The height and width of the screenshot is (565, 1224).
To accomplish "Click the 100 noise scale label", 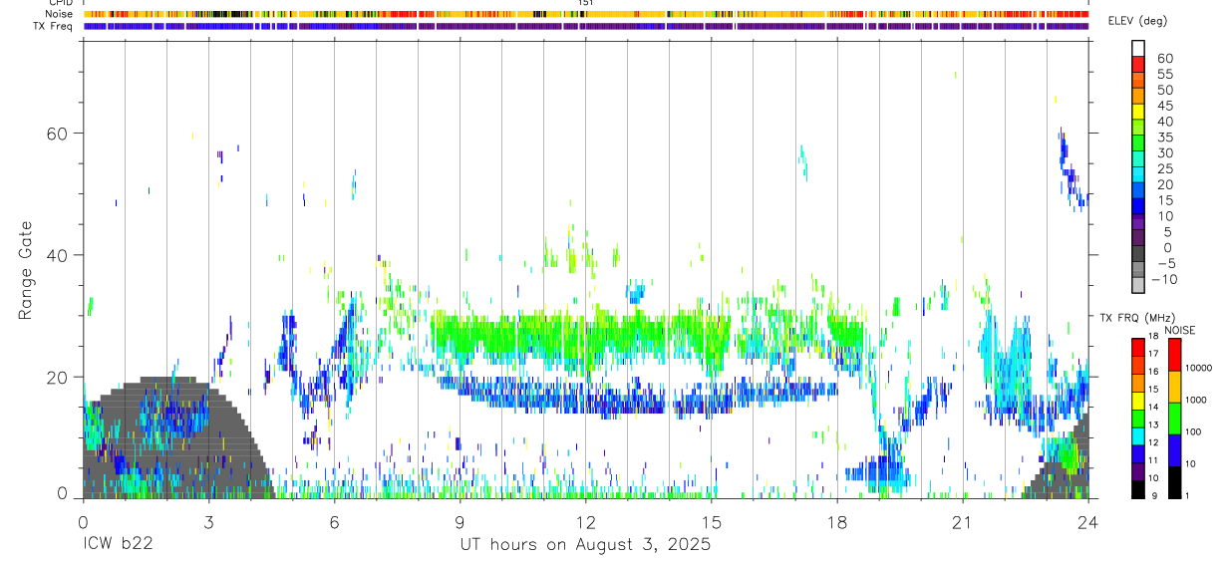I will pyautogui.click(x=1194, y=431).
